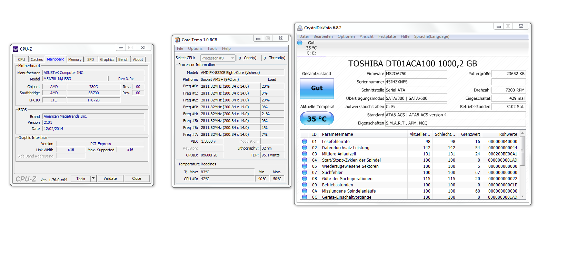The height and width of the screenshot is (273, 567).
Task: Open the Bench tab in CPU-Z
Action: tap(123, 59)
